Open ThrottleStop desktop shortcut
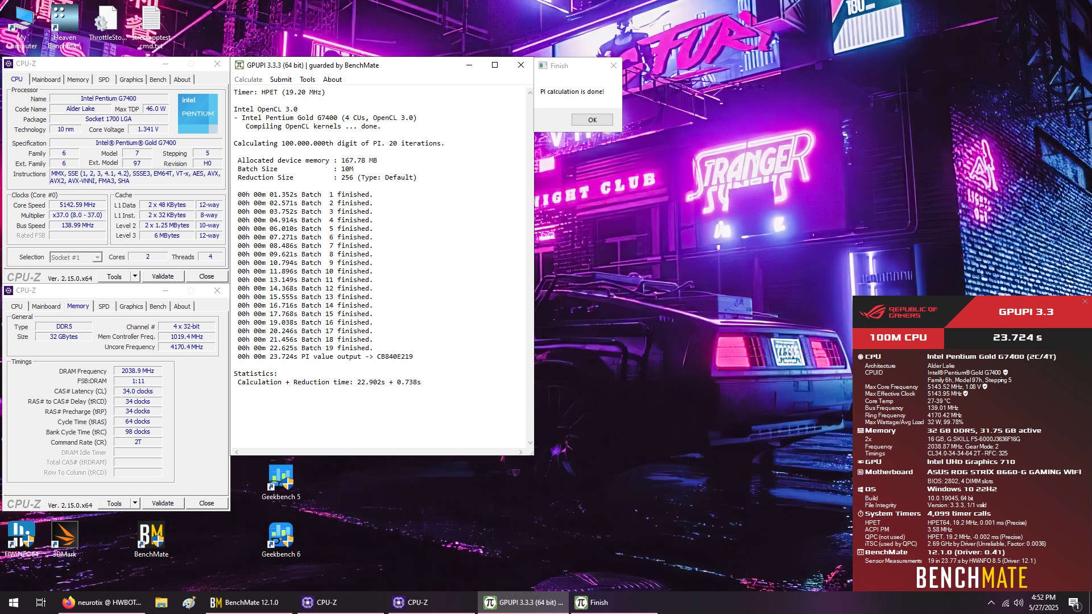Screen dimensions: 1092x614 tap(107, 24)
